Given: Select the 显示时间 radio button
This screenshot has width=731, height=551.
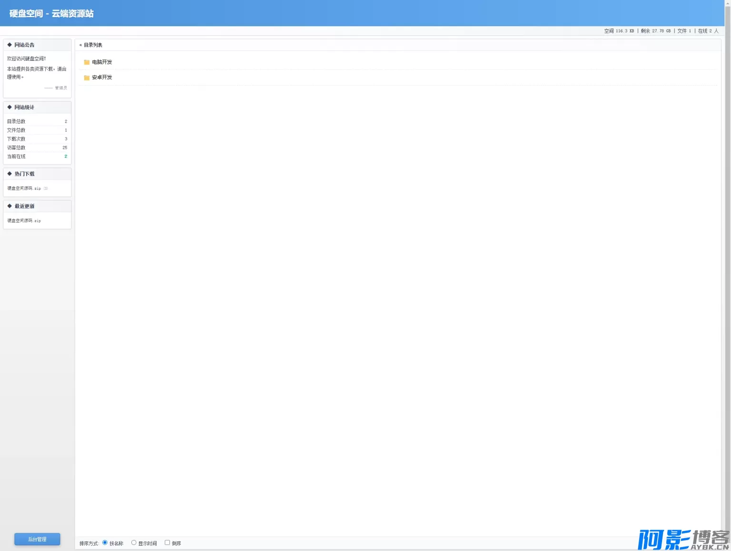Looking at the screenshot, I should [134, 542].
